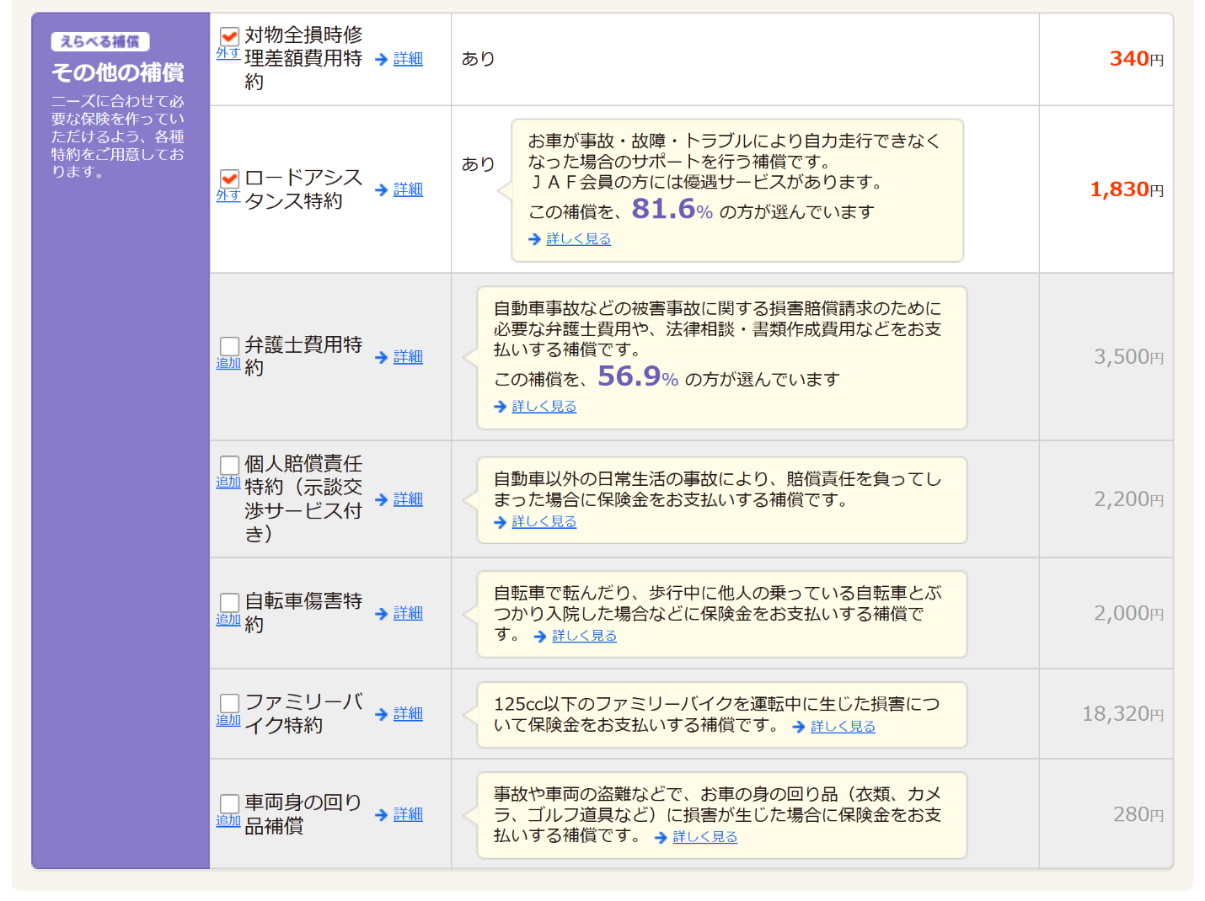
Task: Uncheck the ロードアシスタンス特約 checkbox
Action: (229, 179)
